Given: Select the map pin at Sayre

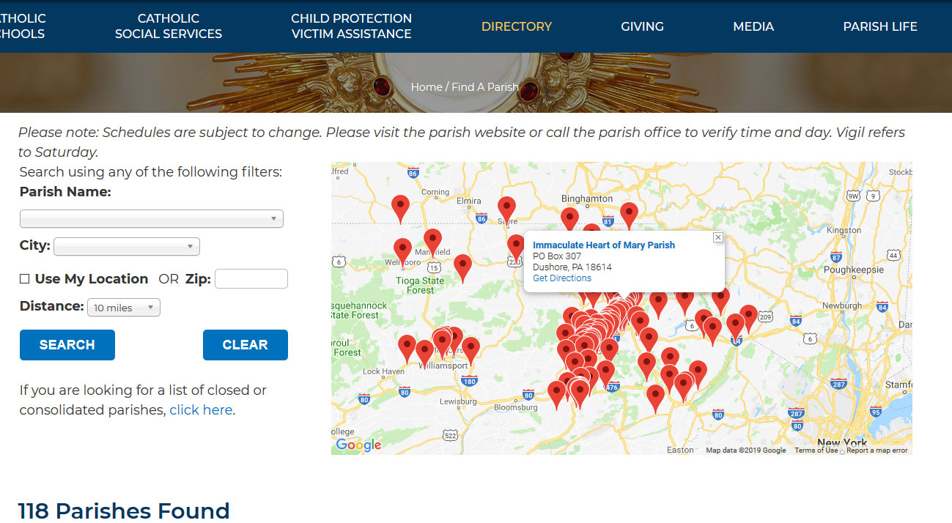Looking at the screenshot, I should [x=506, y=207].
